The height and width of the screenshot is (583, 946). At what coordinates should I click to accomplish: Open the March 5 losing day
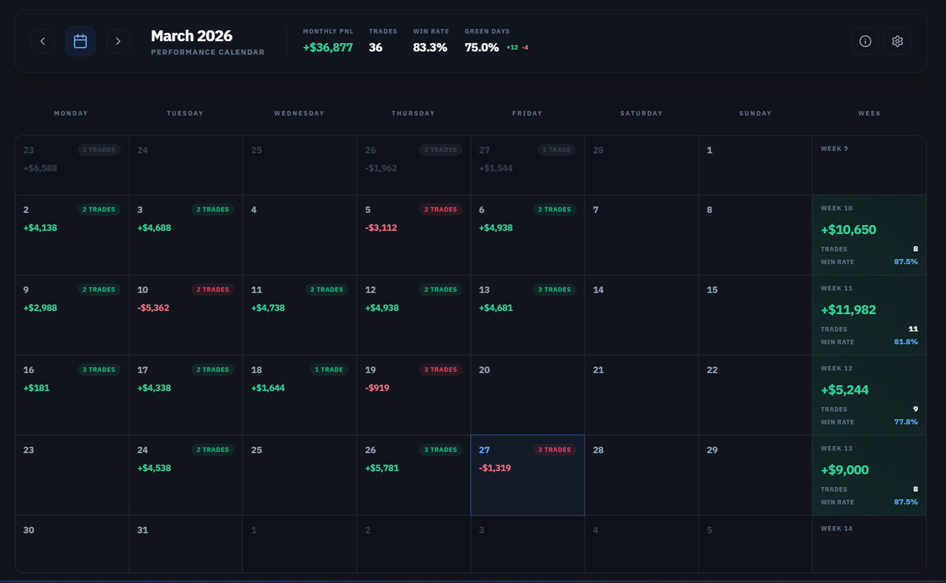coord(413,235)
